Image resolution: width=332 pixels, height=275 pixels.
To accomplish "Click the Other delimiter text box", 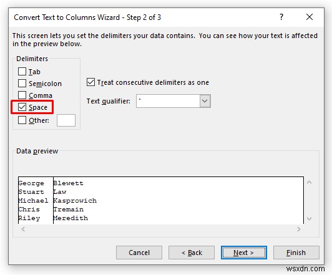I will (x=66, y=120).
